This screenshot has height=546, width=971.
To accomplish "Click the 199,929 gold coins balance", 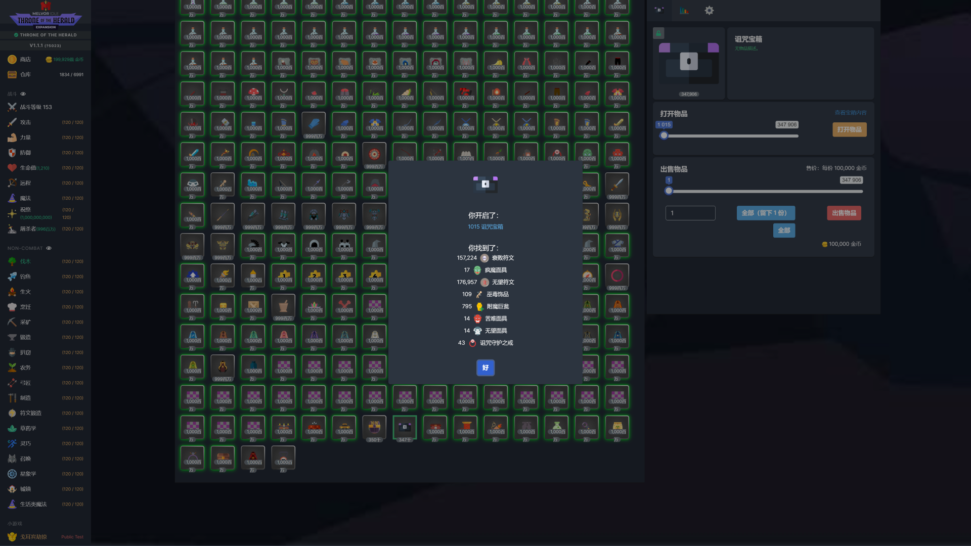I will [x=65, y=59].
